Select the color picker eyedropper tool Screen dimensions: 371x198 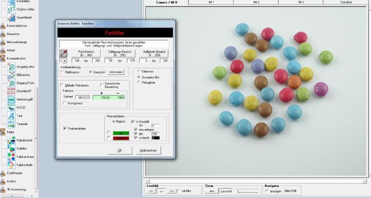coord(63,53)
